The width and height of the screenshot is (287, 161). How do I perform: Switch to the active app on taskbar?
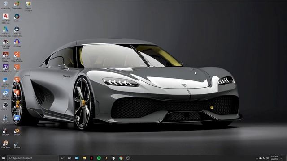tap(128, 158)
